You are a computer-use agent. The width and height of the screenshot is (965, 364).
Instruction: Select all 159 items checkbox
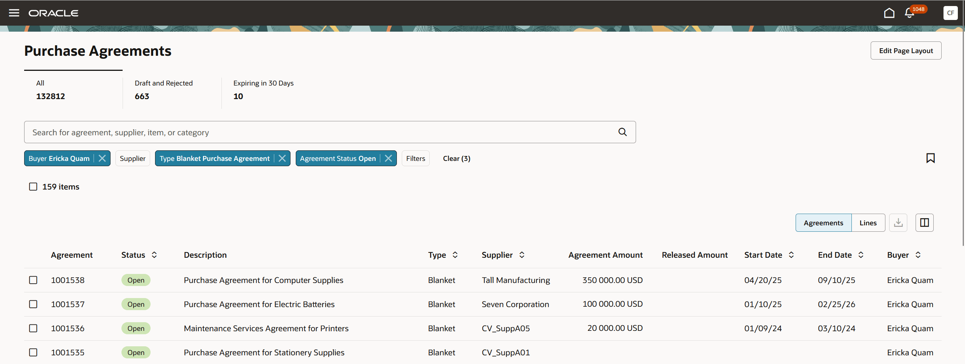33,186
